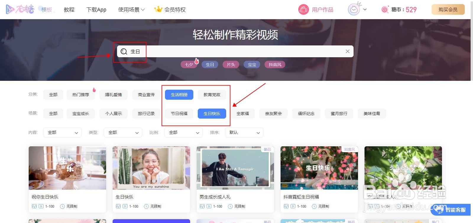473x223 pixels.
Task: Open the user avatar icon
Action: [x=354, y=9]
